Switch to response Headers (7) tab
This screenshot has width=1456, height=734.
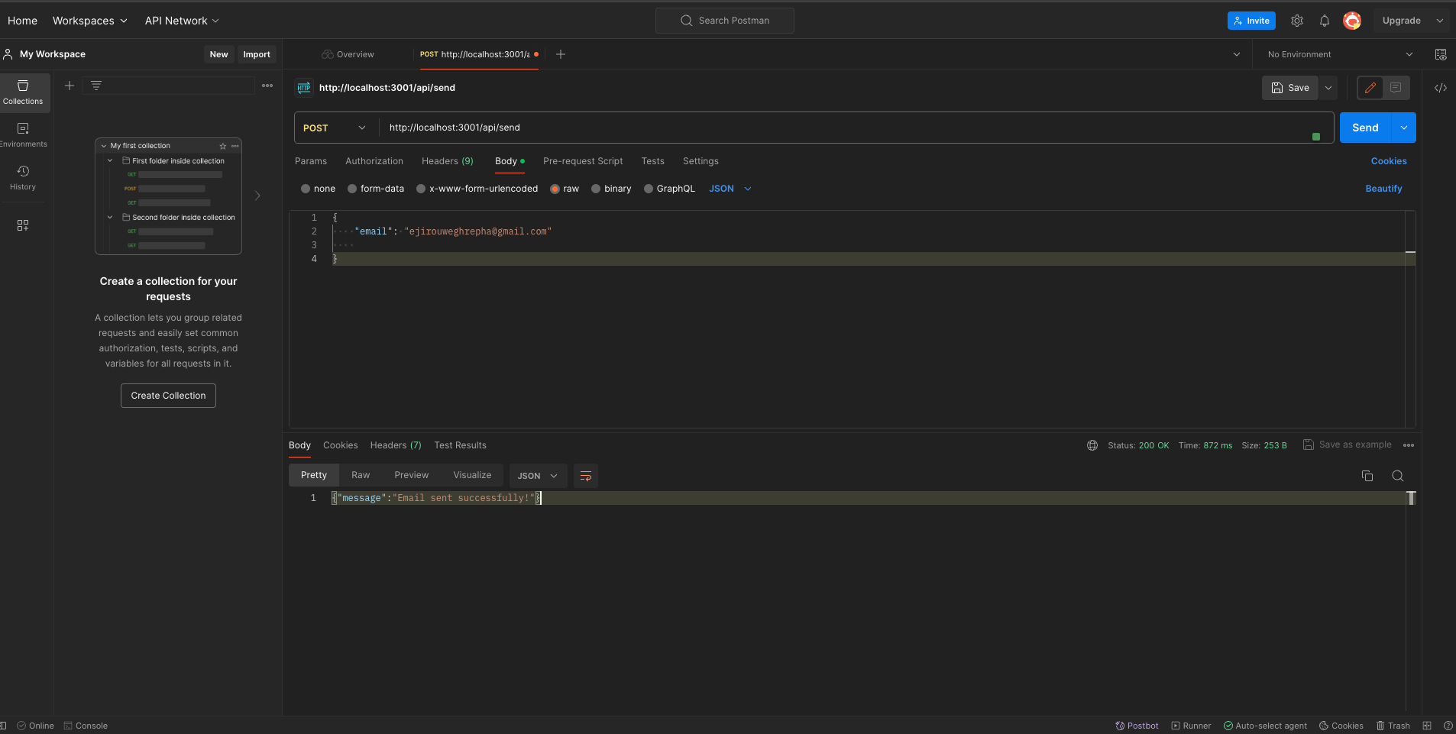(396, 445)
